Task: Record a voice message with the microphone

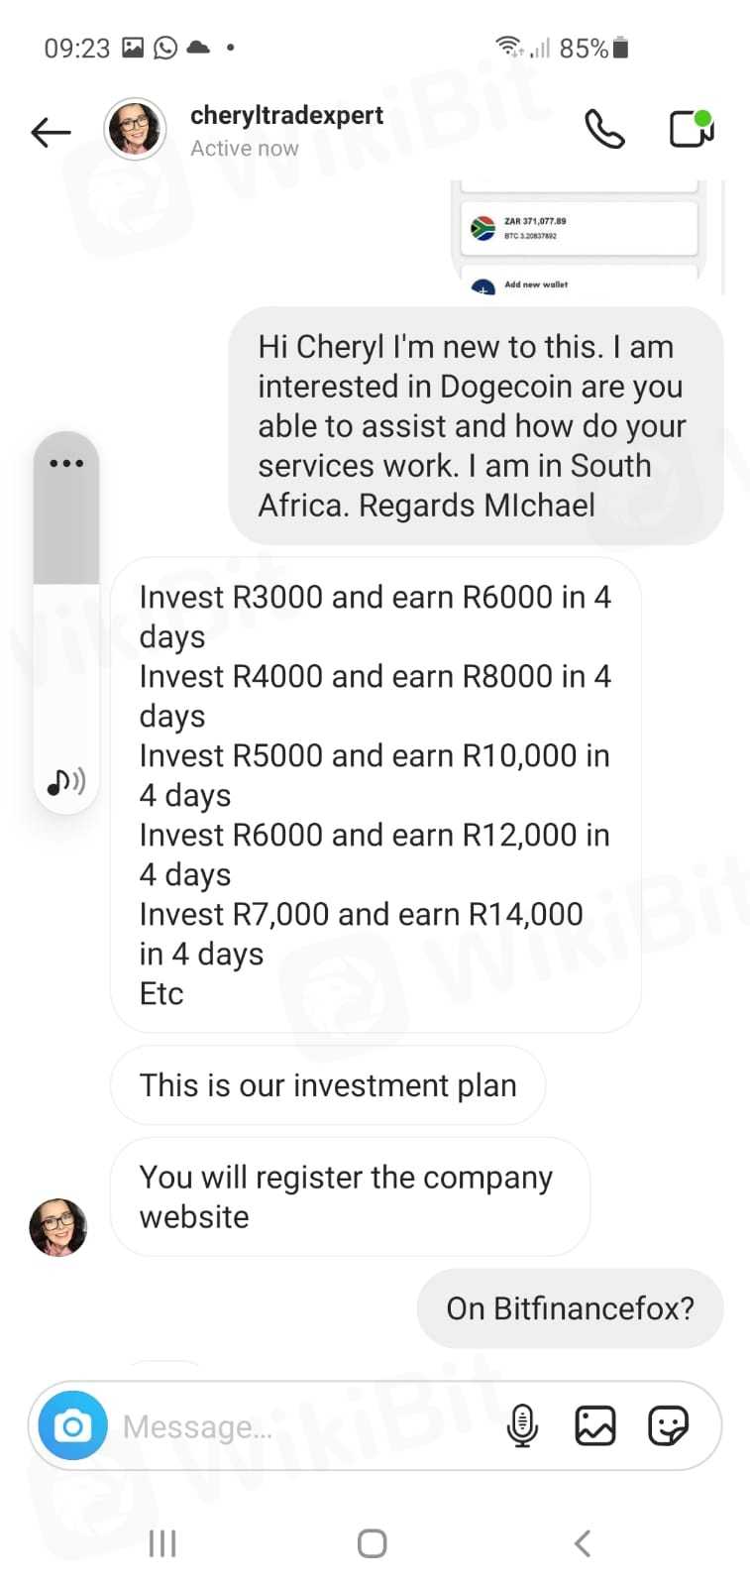Action: pyautogui.click(x=522, y=1426)
